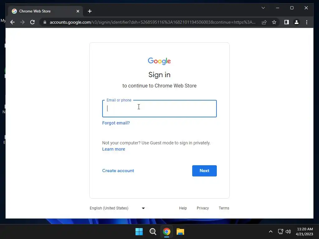
Task: Click the blue Next button
Action: point(204,171)
